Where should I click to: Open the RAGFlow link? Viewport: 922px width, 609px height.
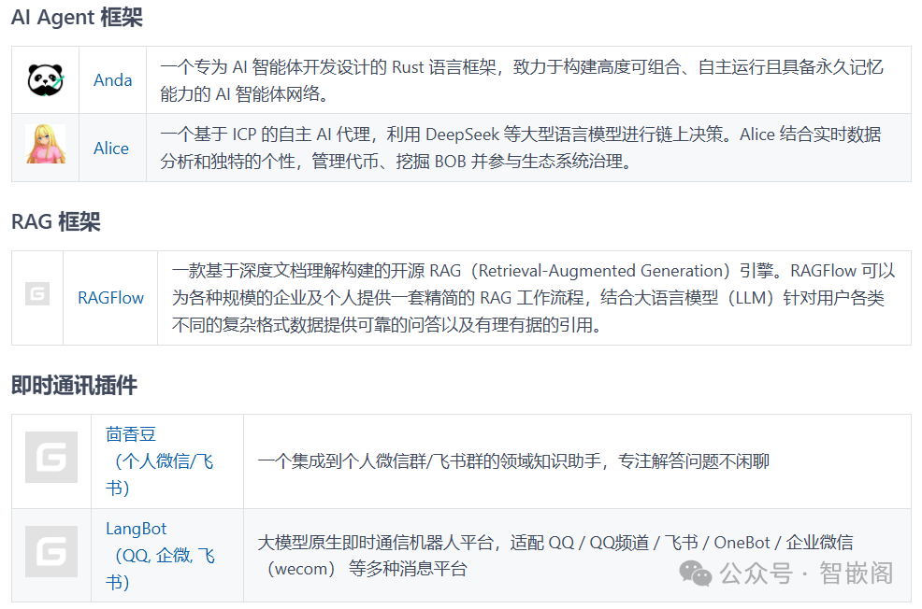(x=110, y=298)
